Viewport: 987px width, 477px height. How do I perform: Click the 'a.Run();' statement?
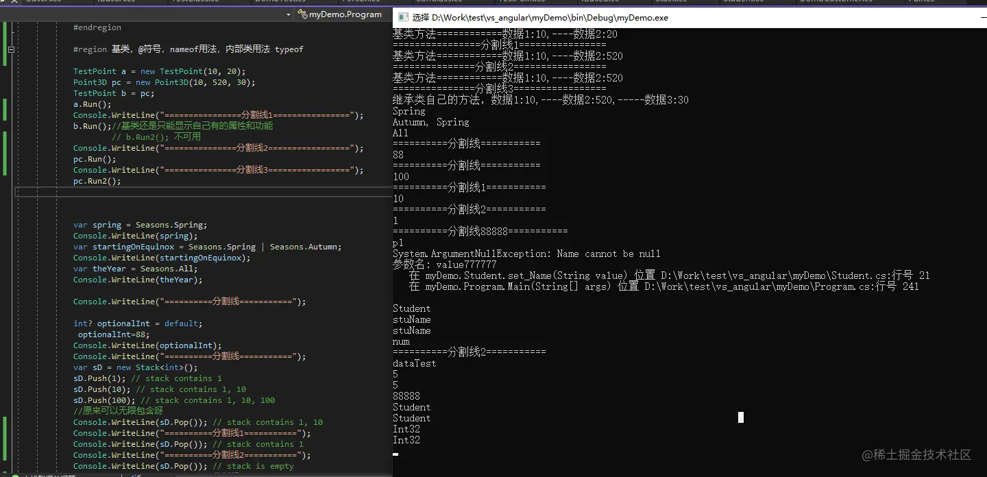(92, 104)
